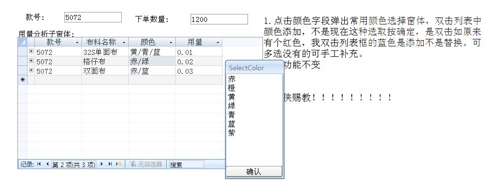Expand the 格仔布 row plus sign
This screenshot has width=494, height=180.
[31, 60]
